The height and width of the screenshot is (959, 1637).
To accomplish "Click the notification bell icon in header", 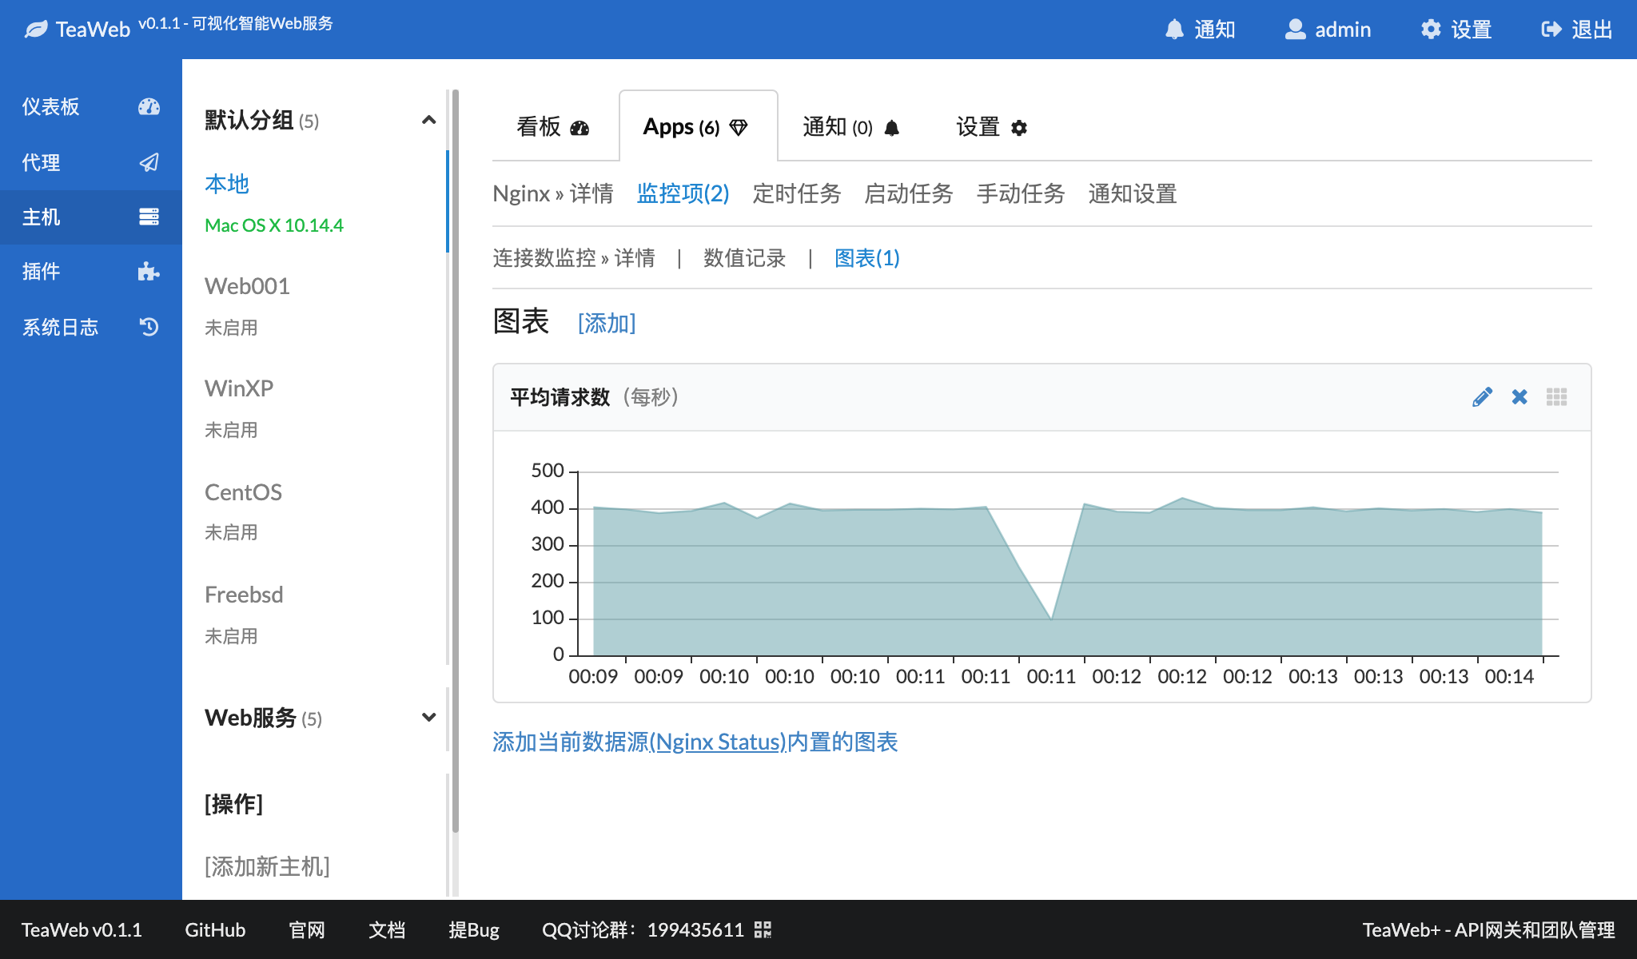I will pos(1174,30).
